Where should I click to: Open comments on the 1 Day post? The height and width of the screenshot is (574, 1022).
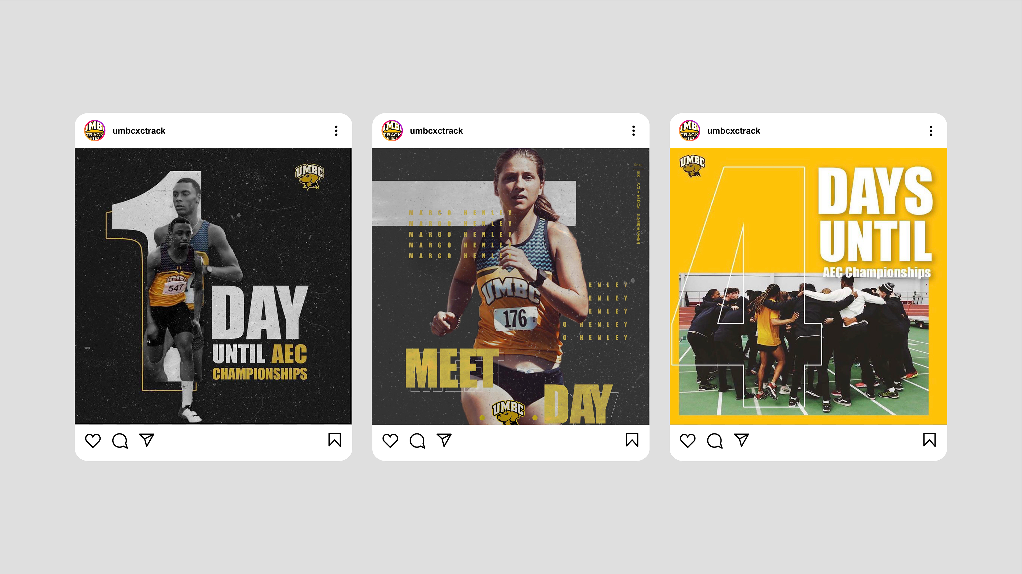[x=120, y=441]
